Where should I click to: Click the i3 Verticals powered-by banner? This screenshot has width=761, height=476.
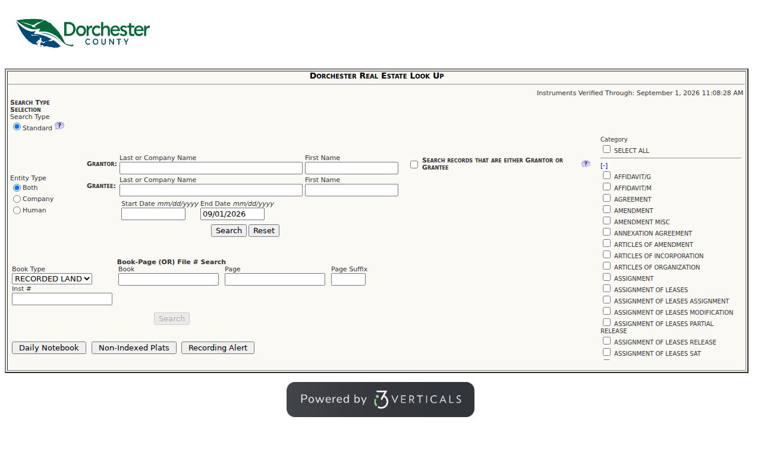380,399
